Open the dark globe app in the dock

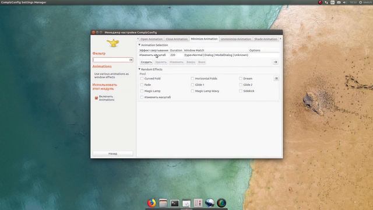tap(221, 203)
